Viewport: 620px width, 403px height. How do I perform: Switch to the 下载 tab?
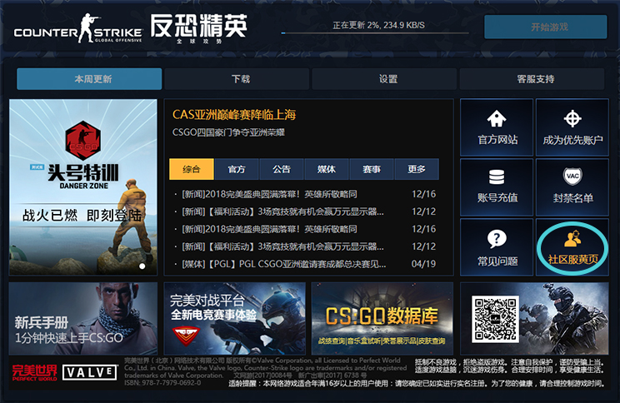click(x=237, y=79)
